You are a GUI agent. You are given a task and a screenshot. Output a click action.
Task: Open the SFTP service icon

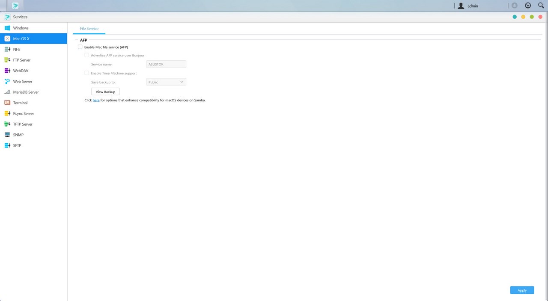[x=7, y=145]
